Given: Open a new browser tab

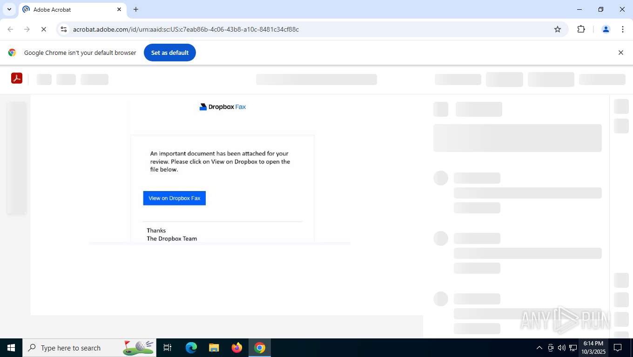Looking at the screenshot, I should click(x=136, y=9).
